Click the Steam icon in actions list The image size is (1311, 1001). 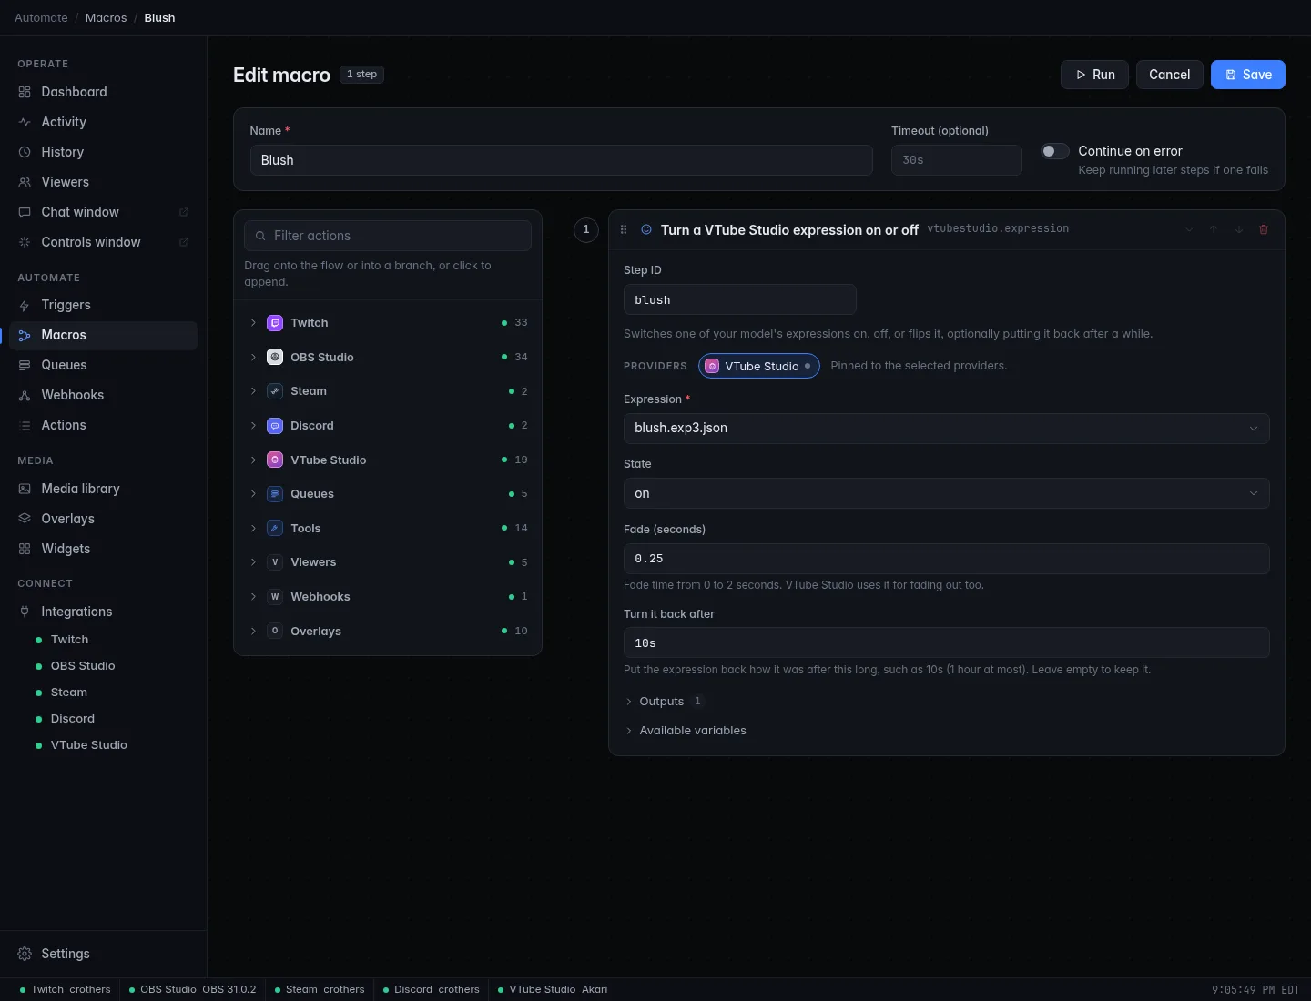tap(275, 391)
